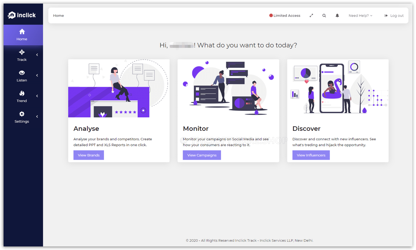Click the View Brands button
Viewport: 416px width, 250px height.
pos(89,155)
